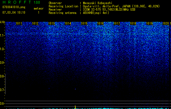Click the 0.7 kHz axis label
This screenshot has height=109, width=171.
[x=2, y=90]
